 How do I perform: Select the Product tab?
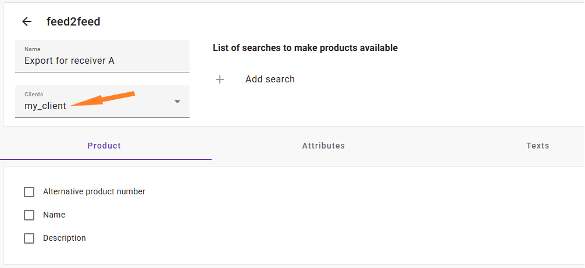pos(104,146)
